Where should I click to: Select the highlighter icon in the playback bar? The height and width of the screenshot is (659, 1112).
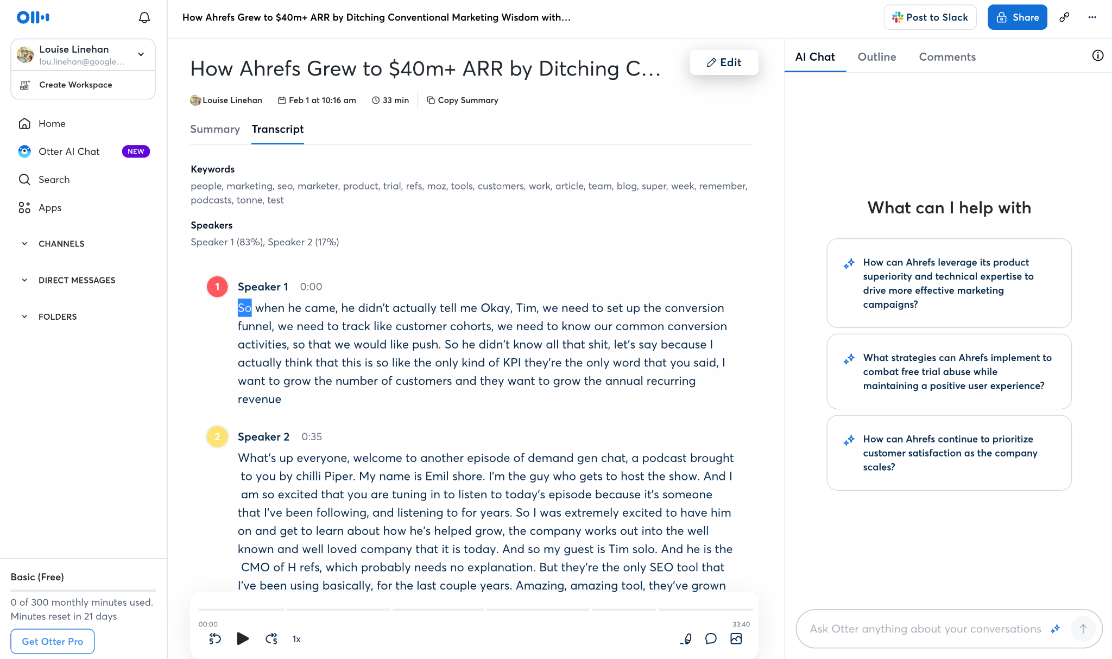click(686, 639)
